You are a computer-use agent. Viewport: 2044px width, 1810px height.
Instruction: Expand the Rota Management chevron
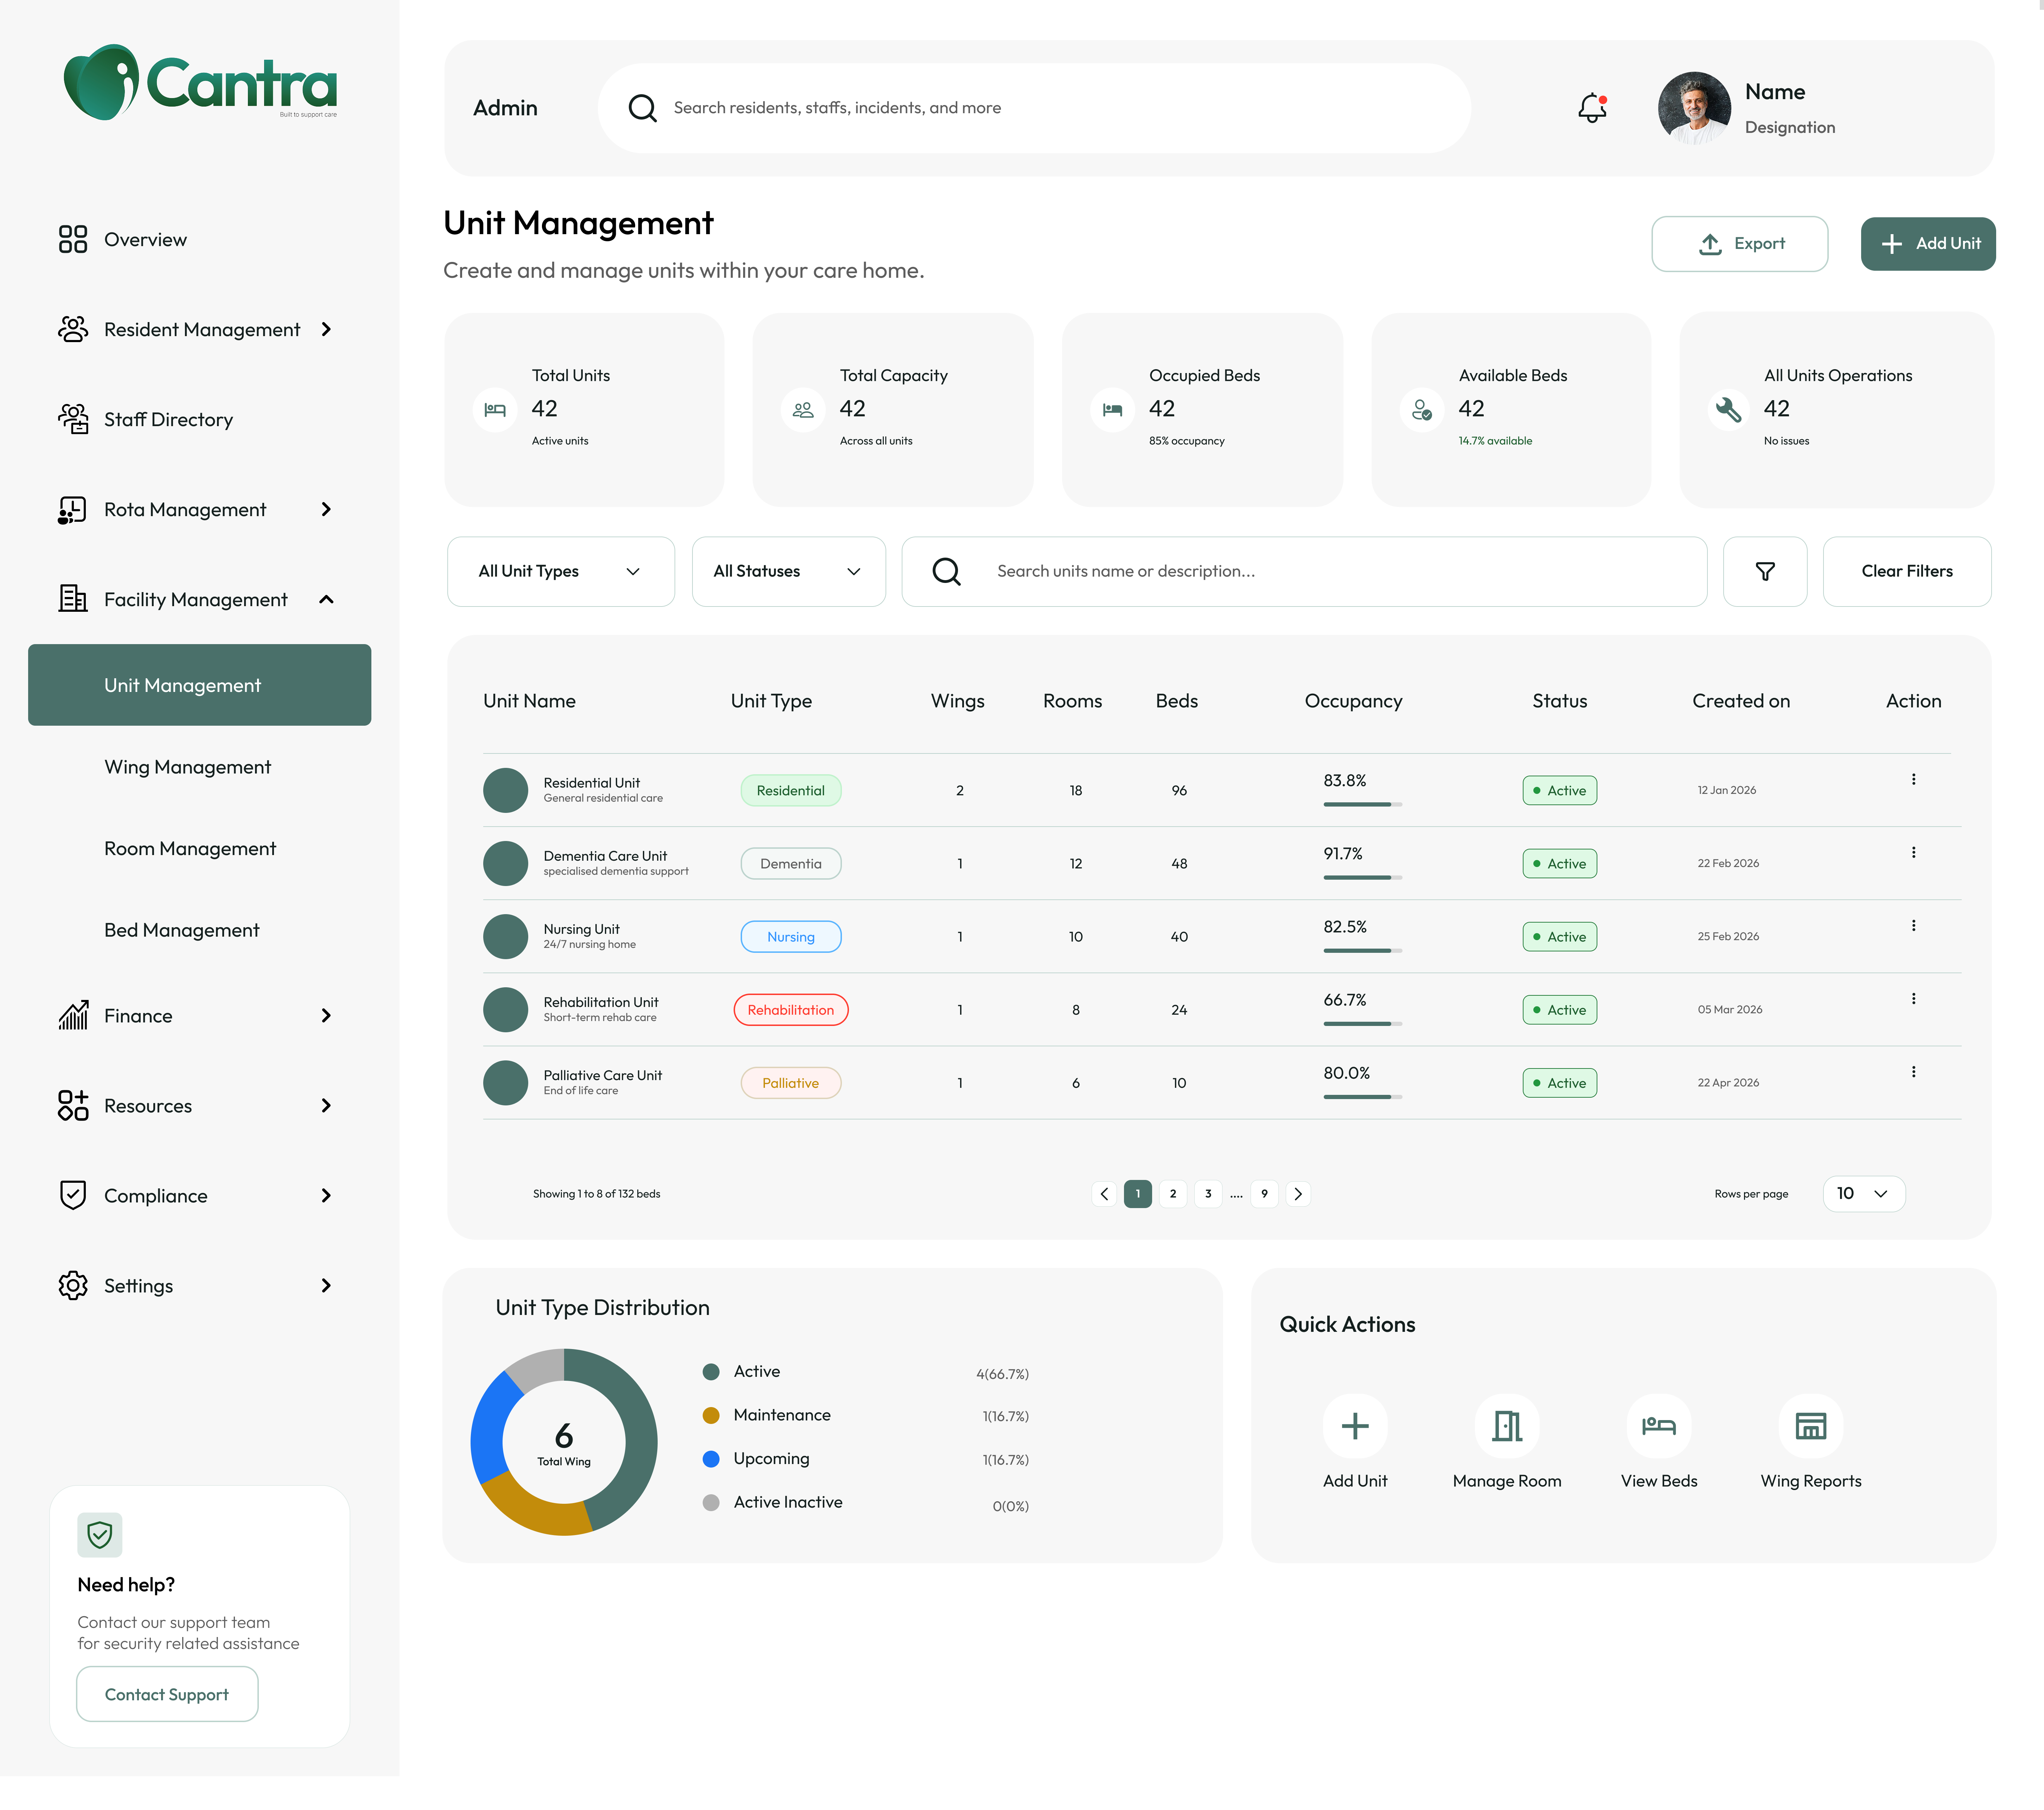pos(326,509)
